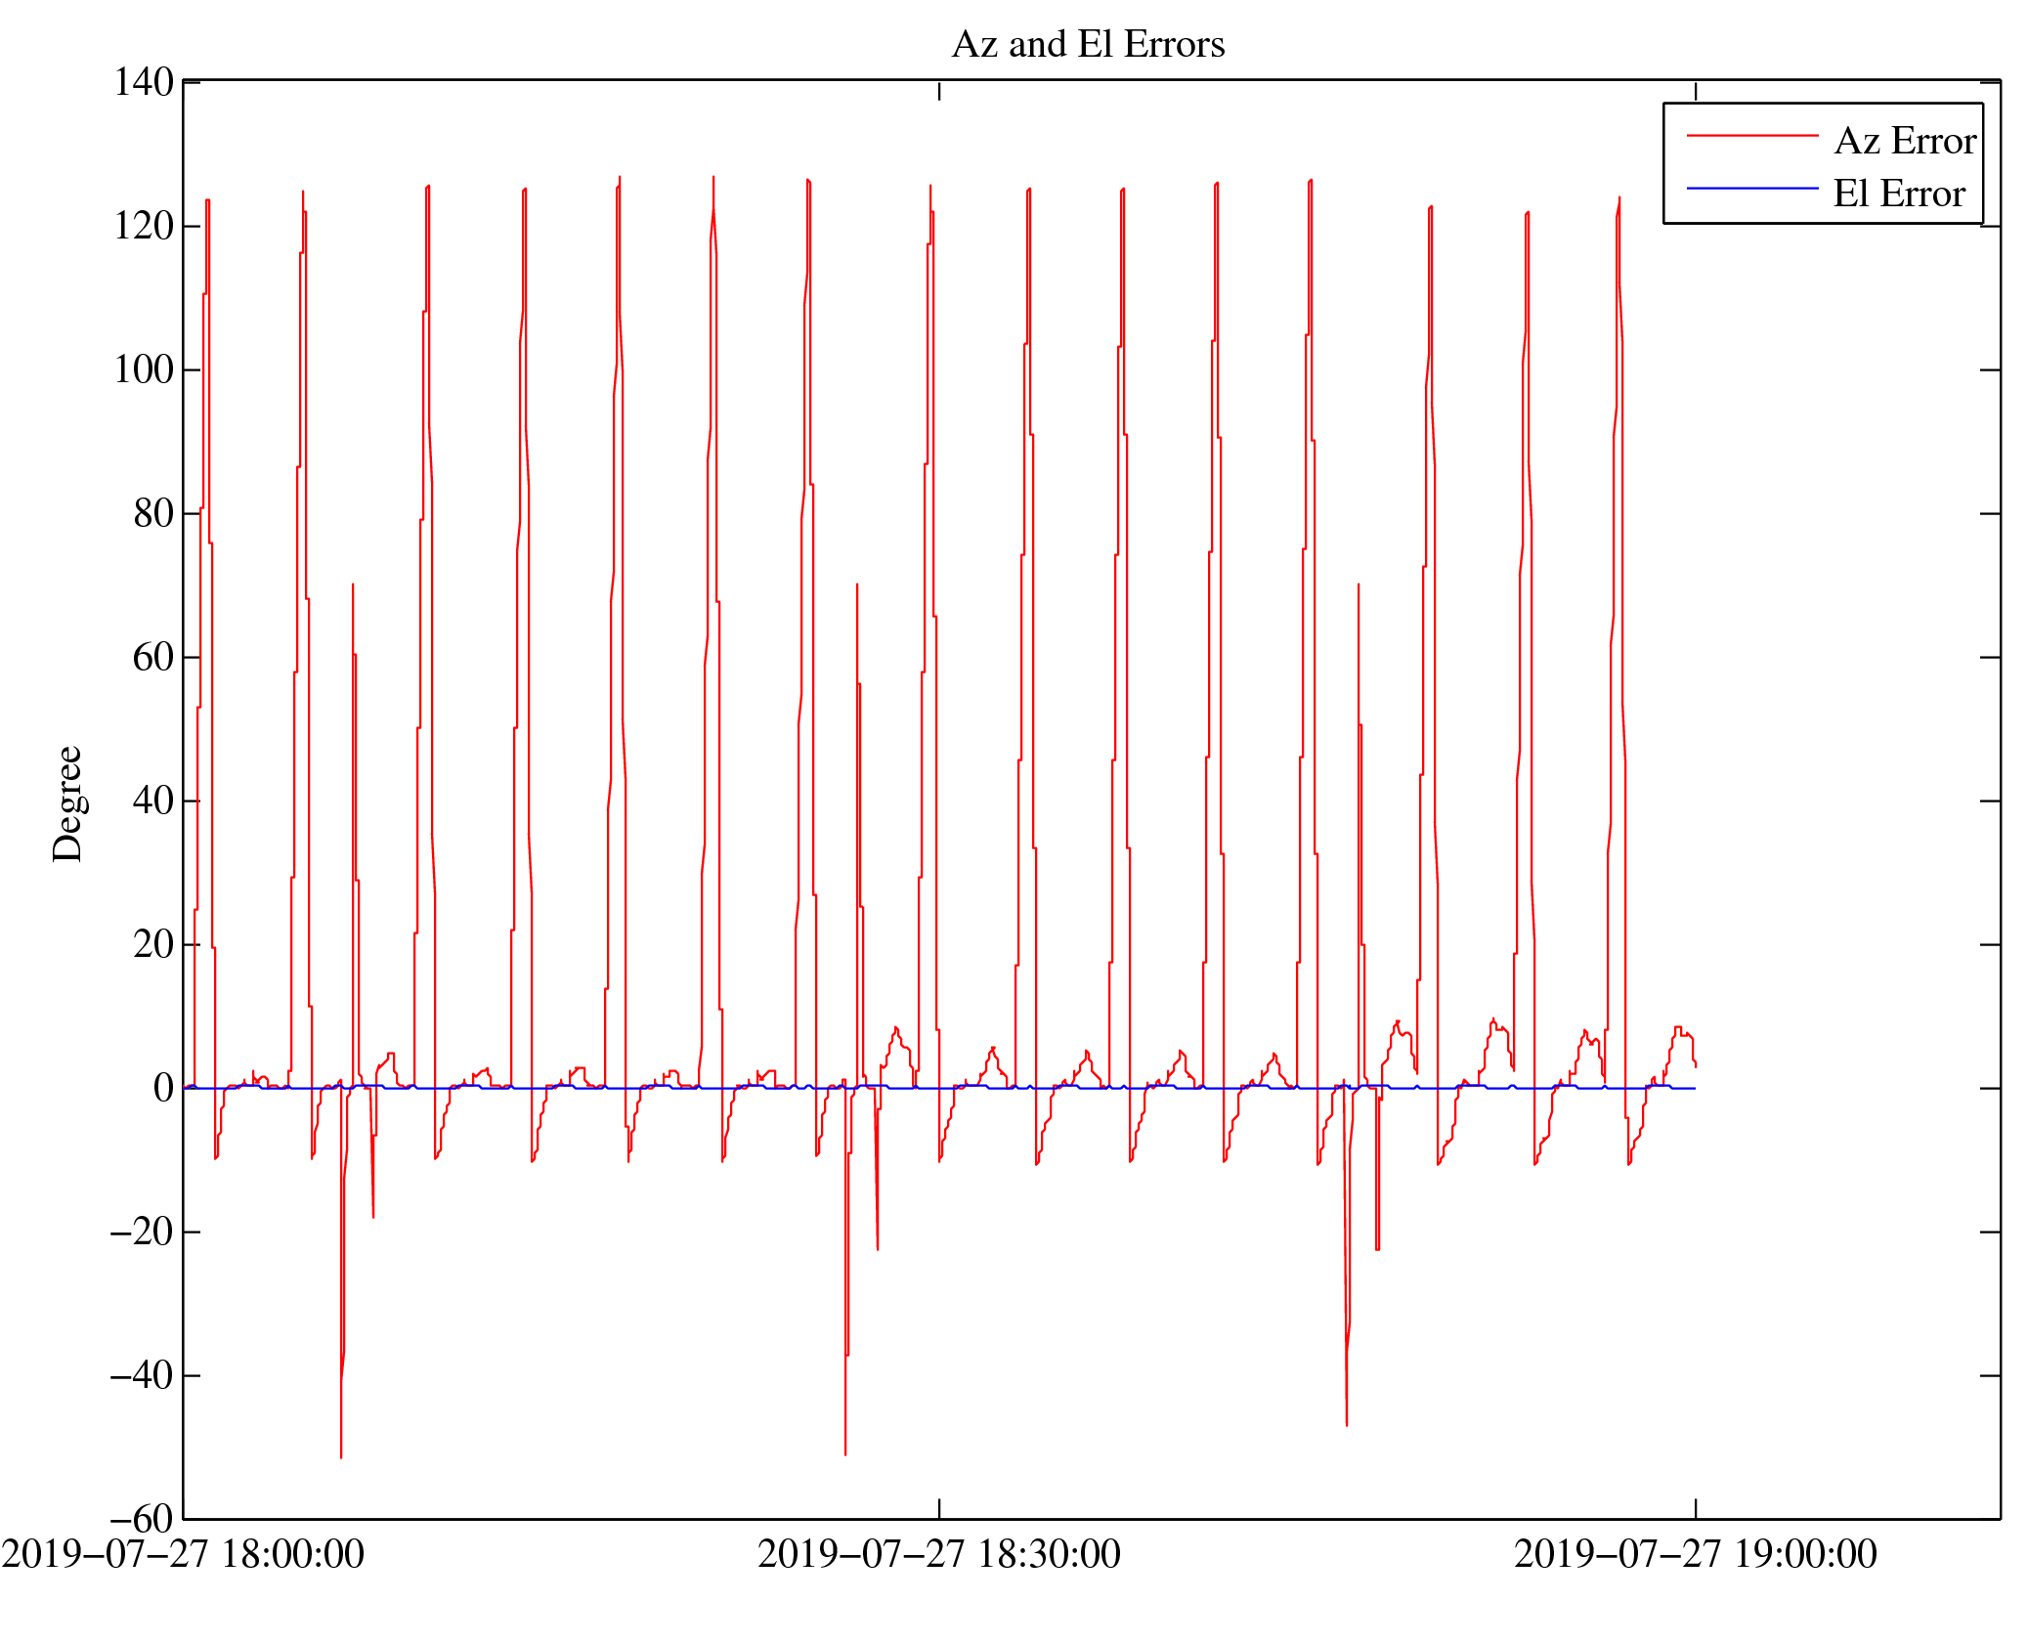This screenshot has width=2028, height=1645.
Task: Click the 100 y-axis tick label
Action: (144, 369)
